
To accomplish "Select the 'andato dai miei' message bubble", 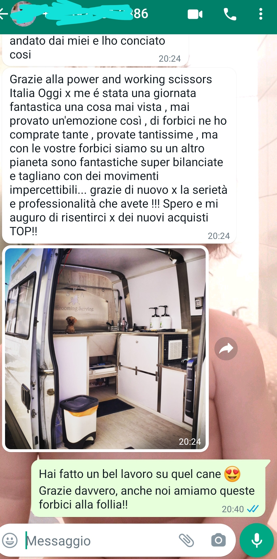I will pos(96,50).
